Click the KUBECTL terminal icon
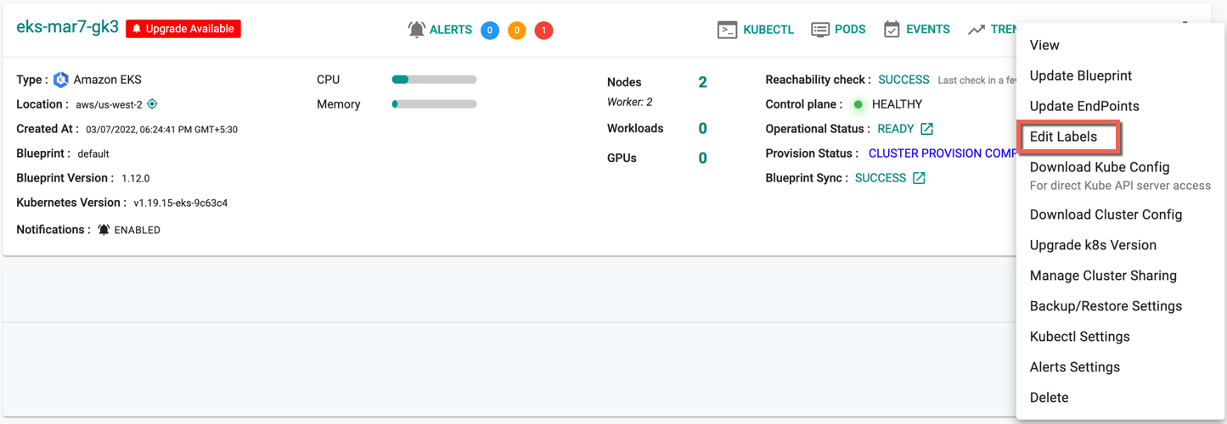 point(727,30)
